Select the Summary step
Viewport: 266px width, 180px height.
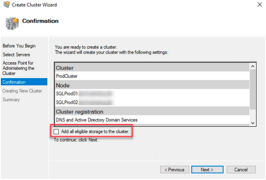(x=11, y=100)
